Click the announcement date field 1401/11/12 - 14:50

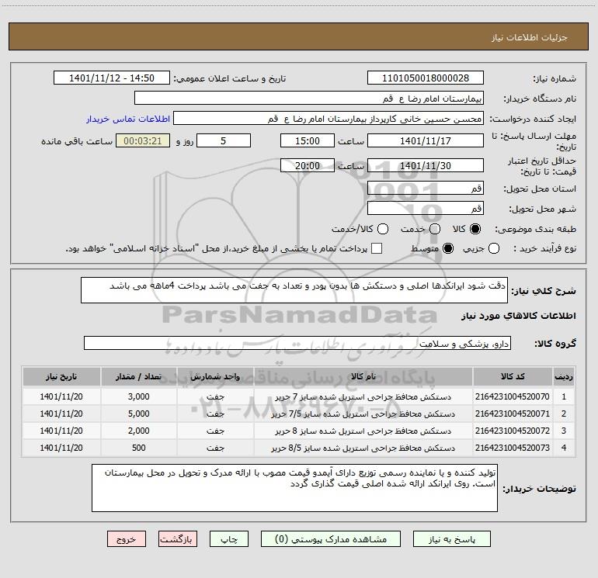[x=111, y=78]
